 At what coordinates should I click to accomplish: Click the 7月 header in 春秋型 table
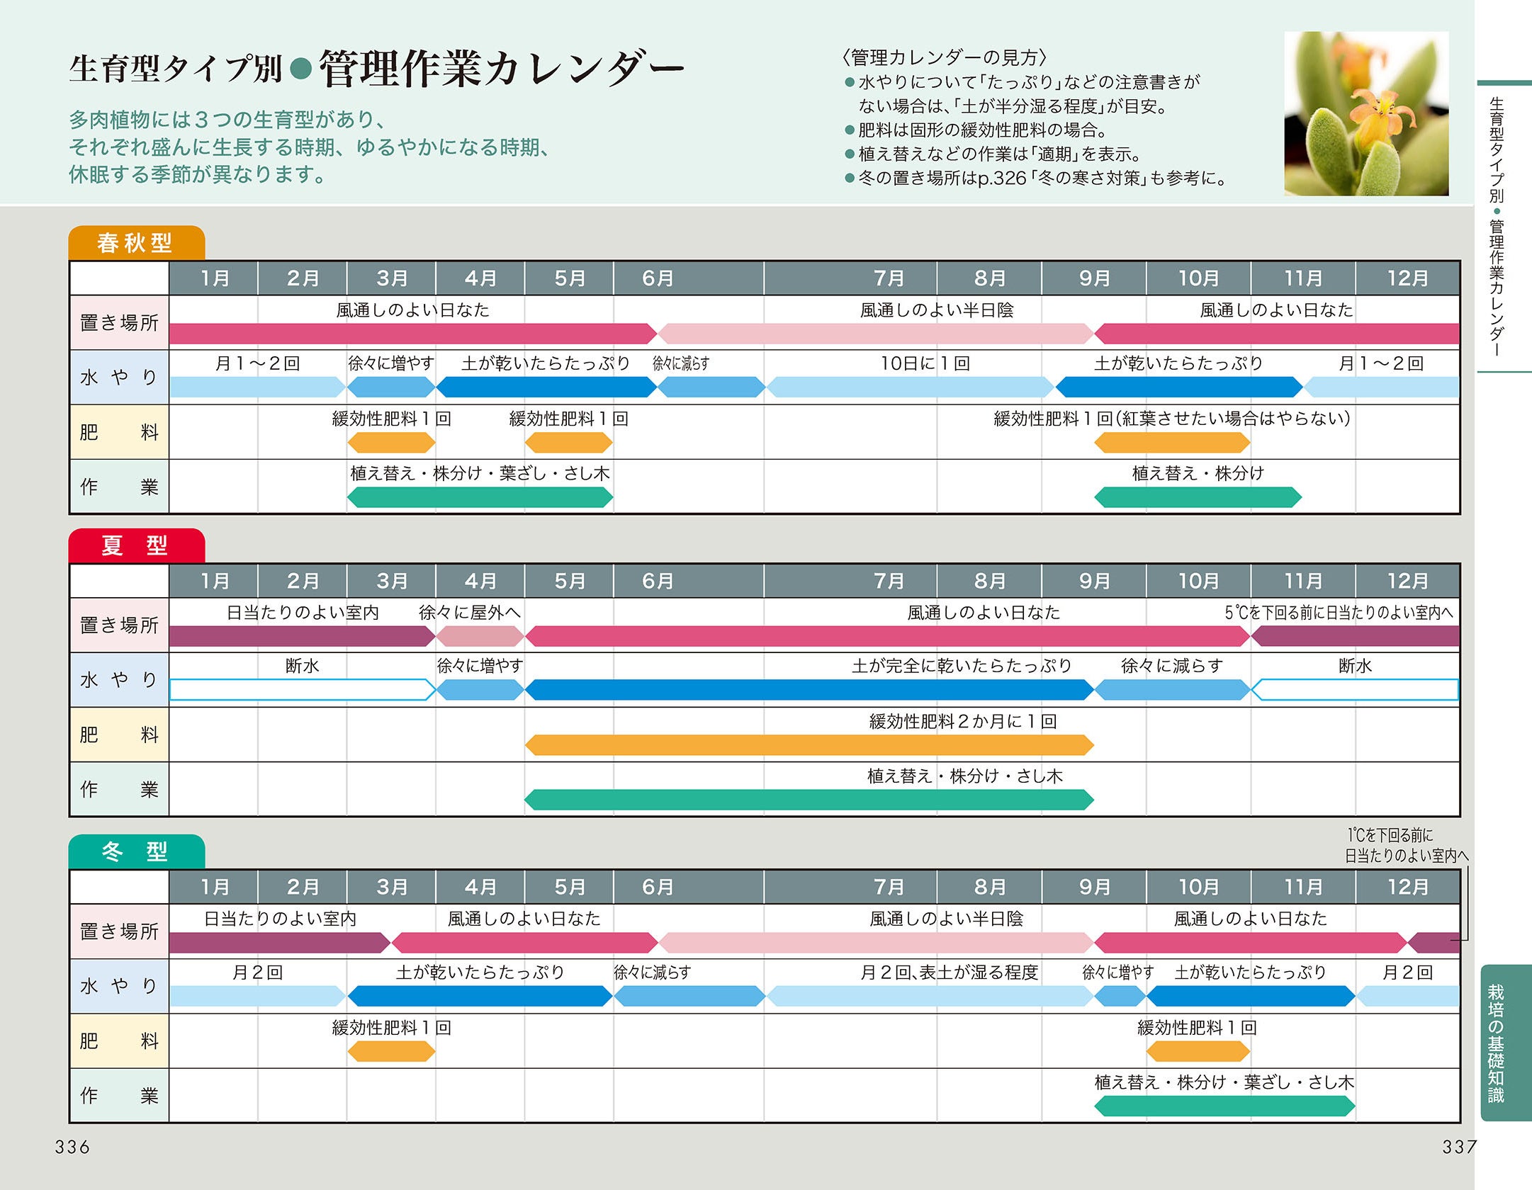click(888, 278)
